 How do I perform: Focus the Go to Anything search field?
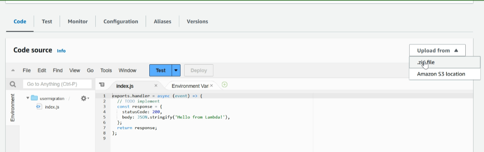tap(58, 84)
